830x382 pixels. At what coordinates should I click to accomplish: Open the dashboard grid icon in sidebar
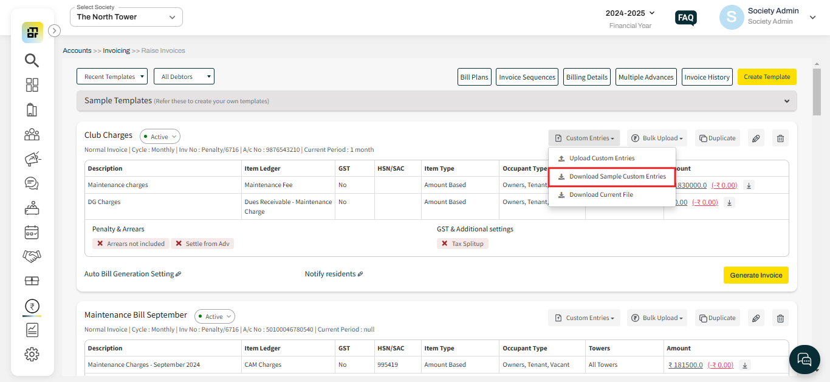pyautogui.click(x=32, y=85)
